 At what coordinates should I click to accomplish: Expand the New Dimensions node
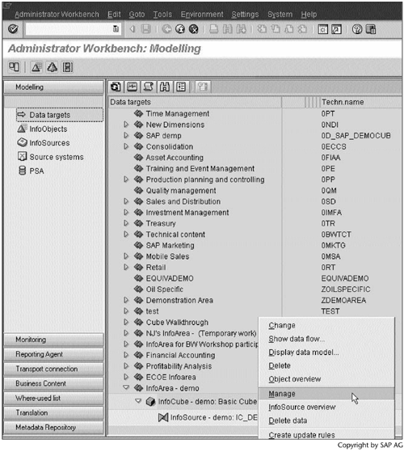point(126,125)
